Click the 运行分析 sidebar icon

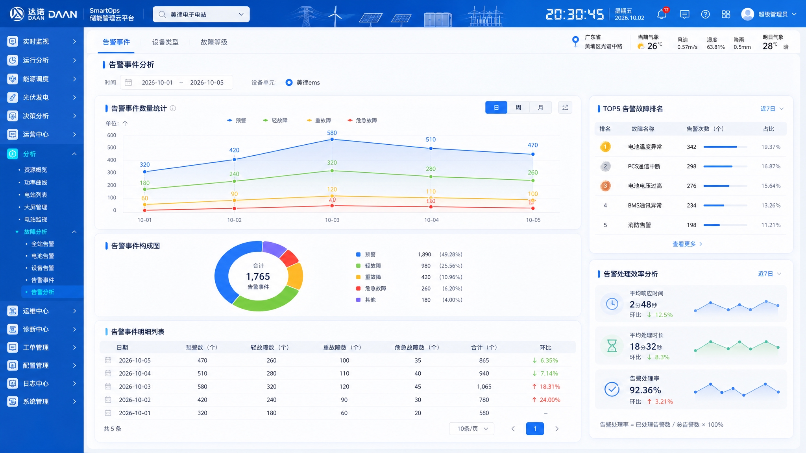13,60
